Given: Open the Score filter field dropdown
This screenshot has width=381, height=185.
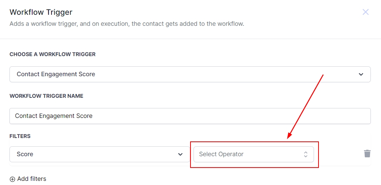Looking at the screenshot, I should (x=99, y=154).
